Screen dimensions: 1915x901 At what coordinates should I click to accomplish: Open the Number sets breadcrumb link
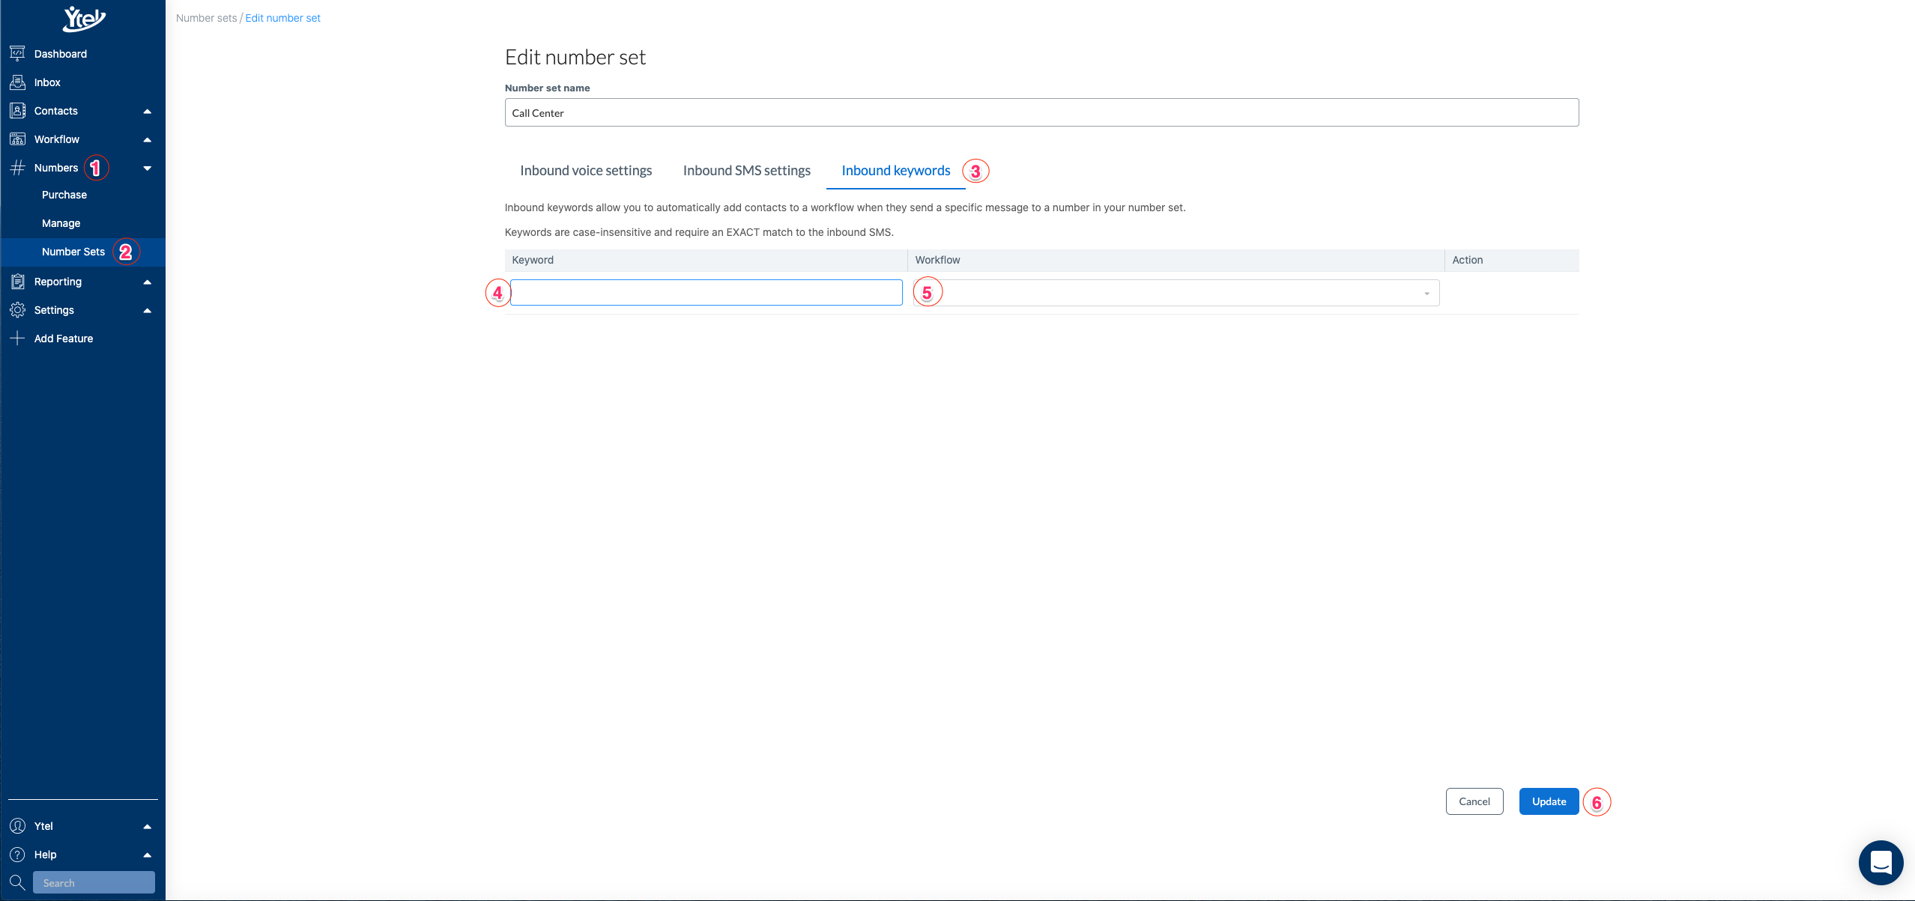(205, 17)
